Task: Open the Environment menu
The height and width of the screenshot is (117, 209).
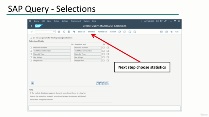Action: tap(76, 21)
